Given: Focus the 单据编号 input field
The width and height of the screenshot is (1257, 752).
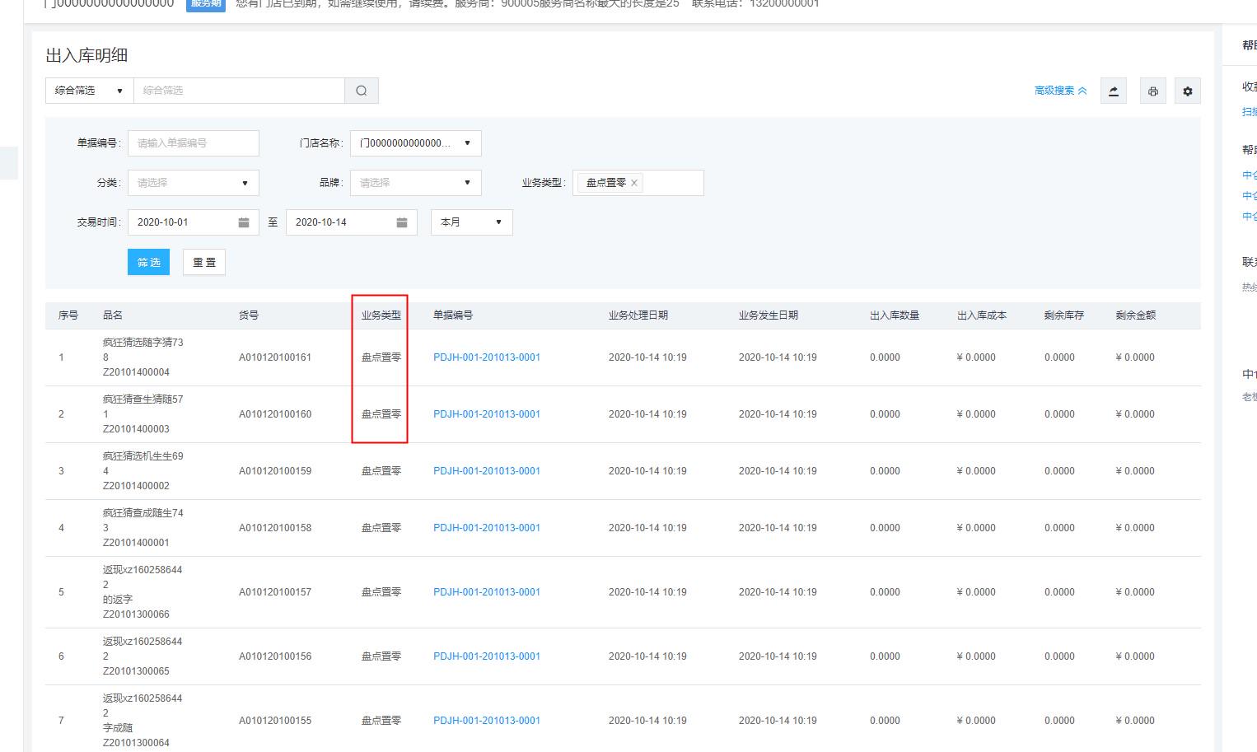Looking at the screenshot, I should tap(193, 143).
